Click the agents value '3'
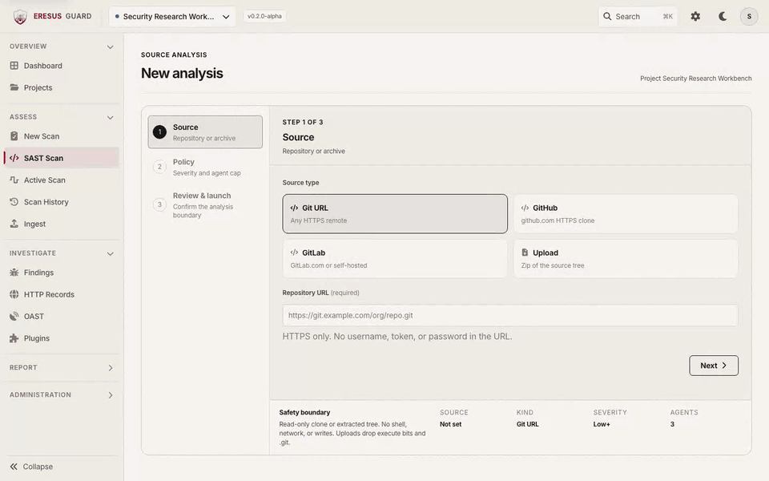Viewport: 769px width, 481px height. pyautogui.click(x=672, y=424)
